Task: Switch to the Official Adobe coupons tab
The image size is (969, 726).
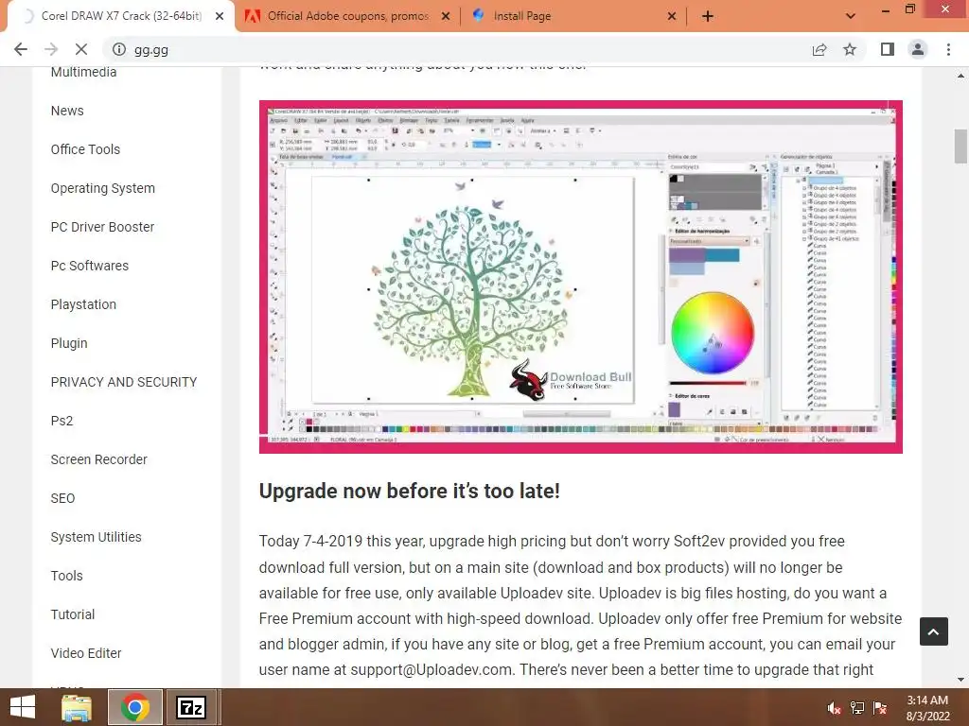Action: [347, 16]
